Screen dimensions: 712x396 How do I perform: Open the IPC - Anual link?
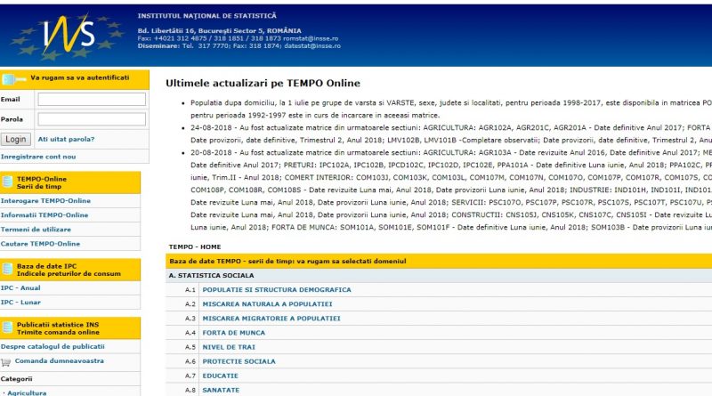pyautogui.click(x=20, y=288)
